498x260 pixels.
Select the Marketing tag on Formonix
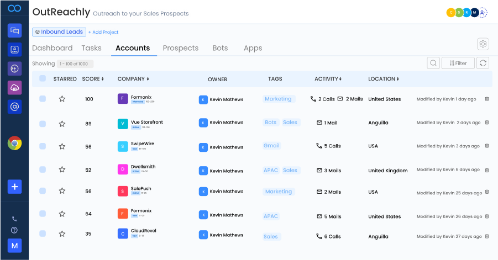point(278,99)
